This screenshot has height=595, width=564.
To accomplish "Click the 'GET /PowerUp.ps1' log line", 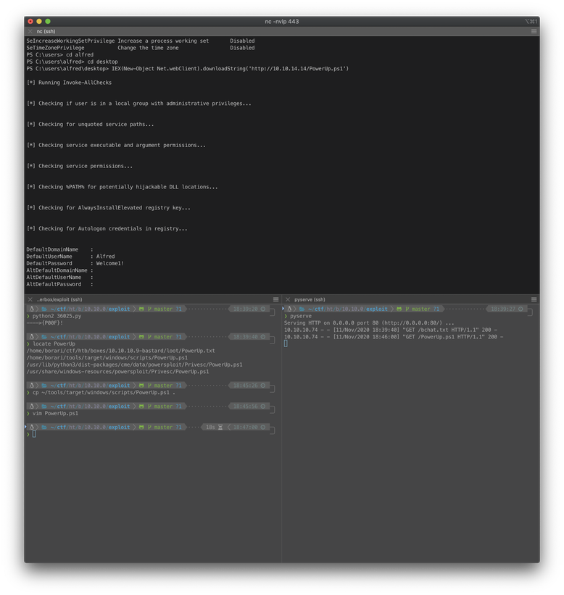I will coord(394,336).
